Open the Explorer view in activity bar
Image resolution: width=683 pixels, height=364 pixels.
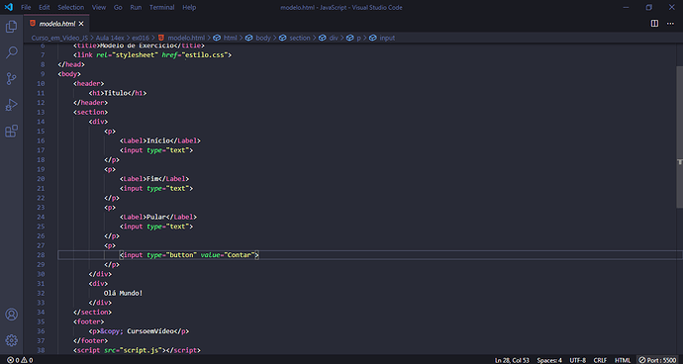(11, 27)
